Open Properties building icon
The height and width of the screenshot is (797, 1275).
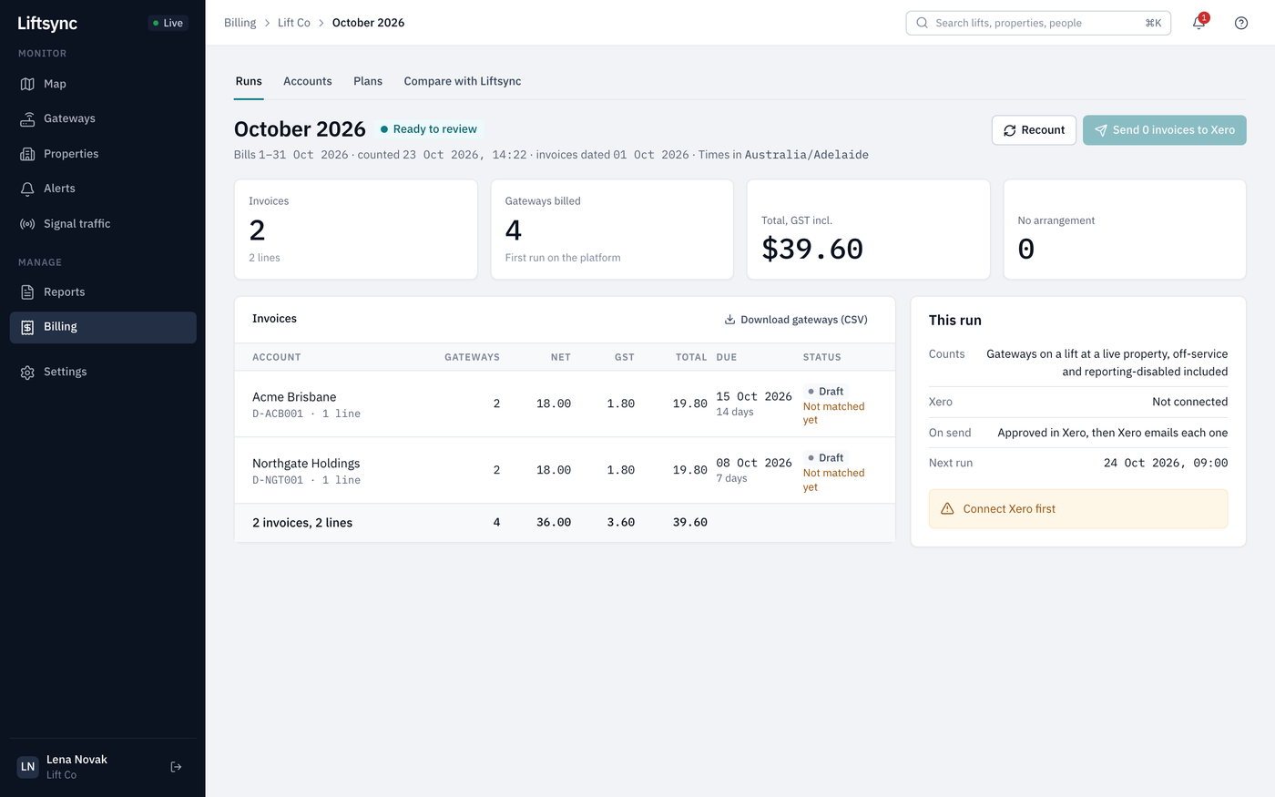pyautogui.click(x=27, y=154)
